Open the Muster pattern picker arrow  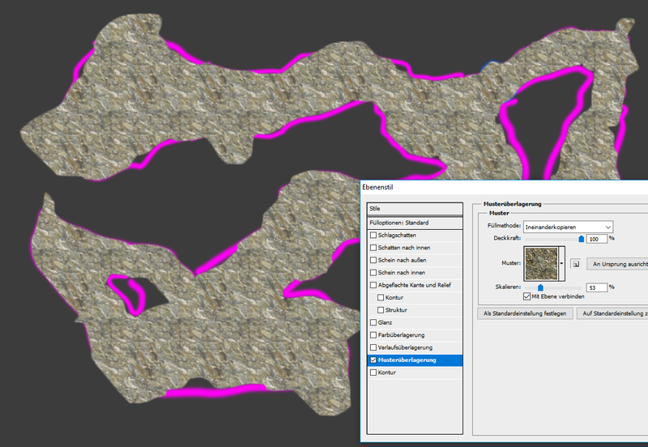click(x=561, y=263)
